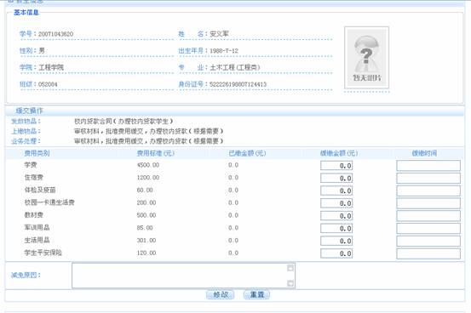
Task: Click the student number 20071043620
Action: [56, 34]
